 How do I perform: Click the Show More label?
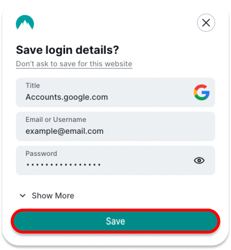pos(53,196)
